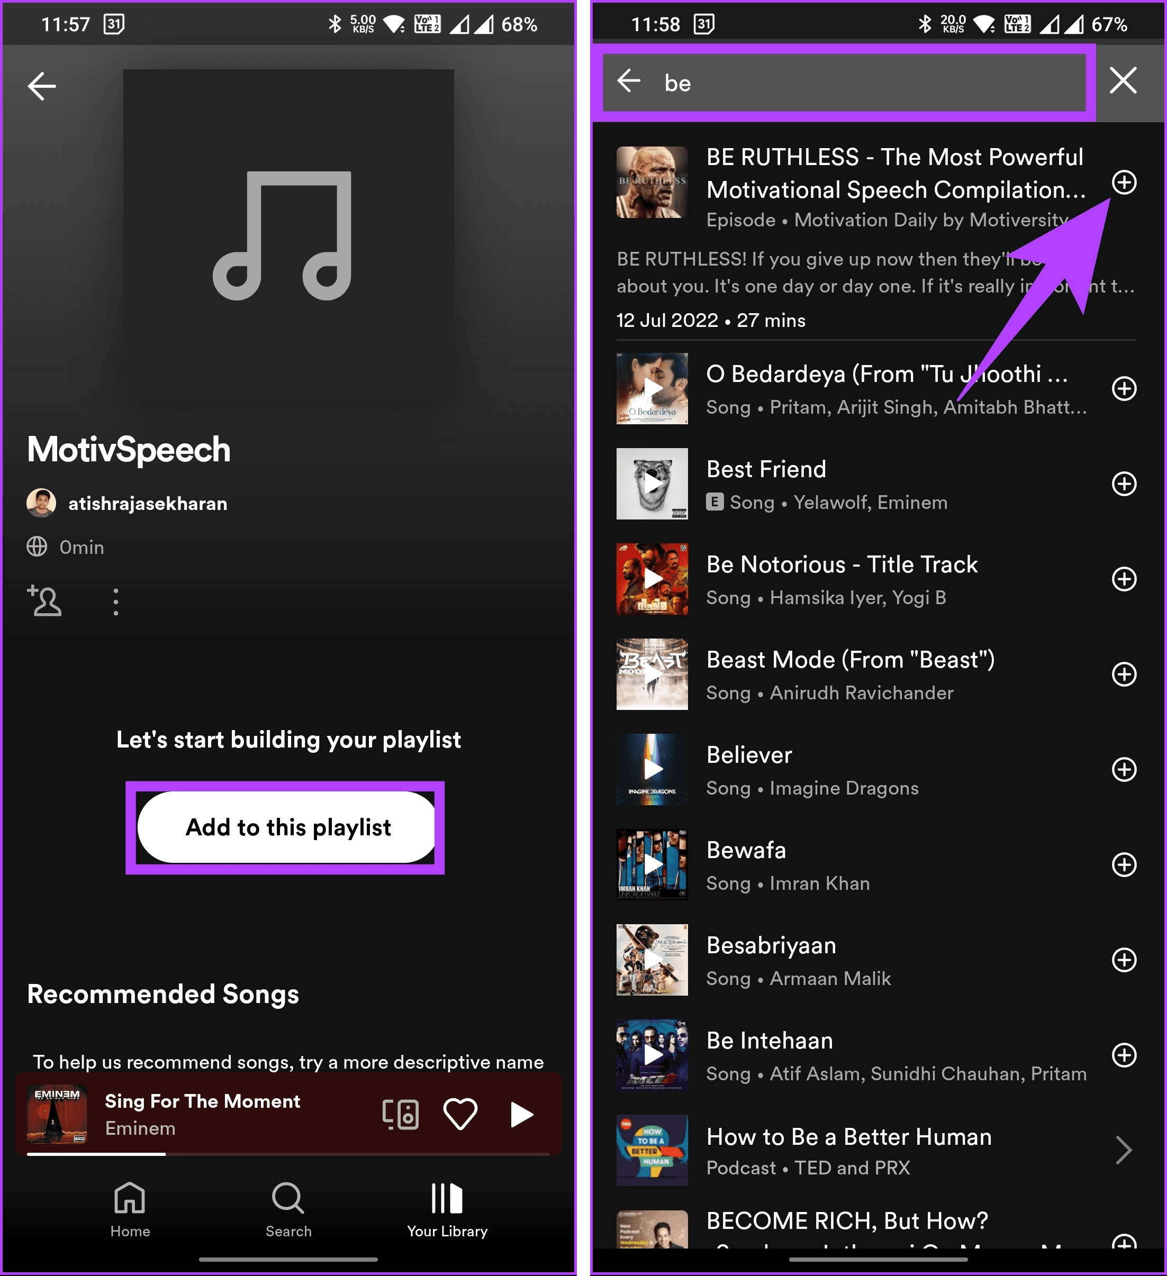The height and width of the screenshot is (1276, 1167).
Task: Preview Believer via its thumbnail
Action: [x=652, y=770]
